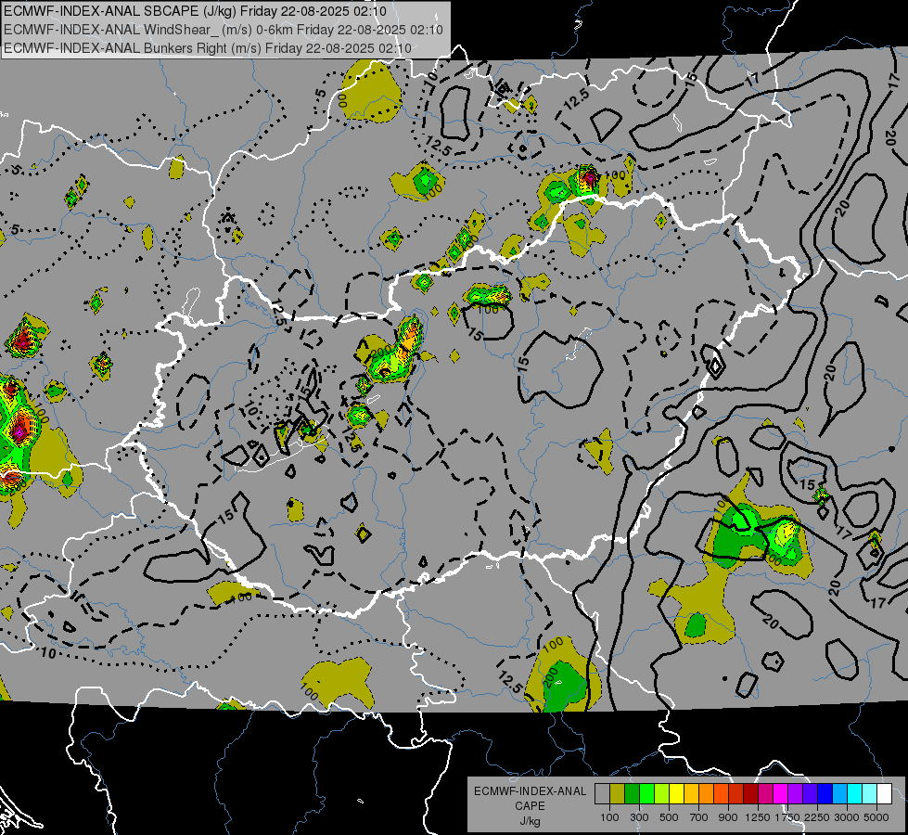This screenshot has width=908, height=835.
Task: Click the 100 tick label under legend
Action: (609, 817)
